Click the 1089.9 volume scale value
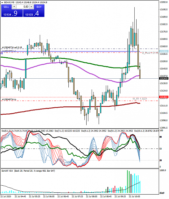Viewport: 169px width, 199px height. pos(163,170)
